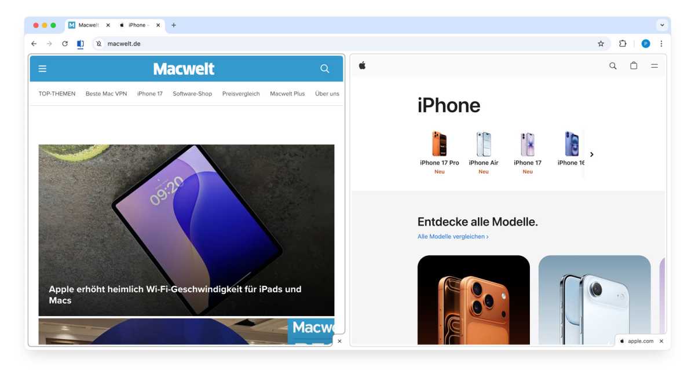Viewport: 695px width, 382px height.
Task: Open Apple Store search icon
Action: [x=613, y=65]
